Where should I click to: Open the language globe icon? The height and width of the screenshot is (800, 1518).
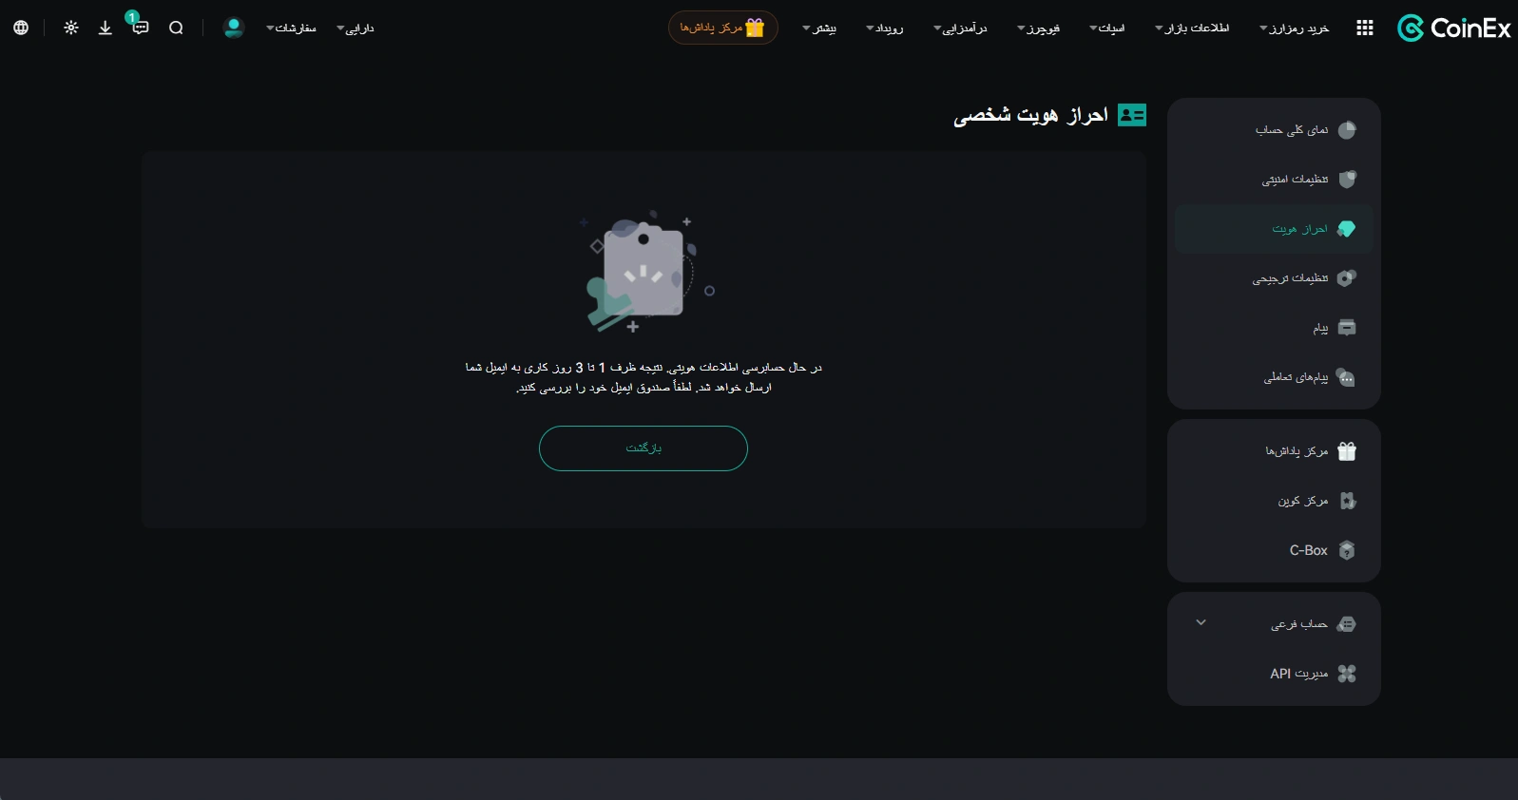(21, 29)
